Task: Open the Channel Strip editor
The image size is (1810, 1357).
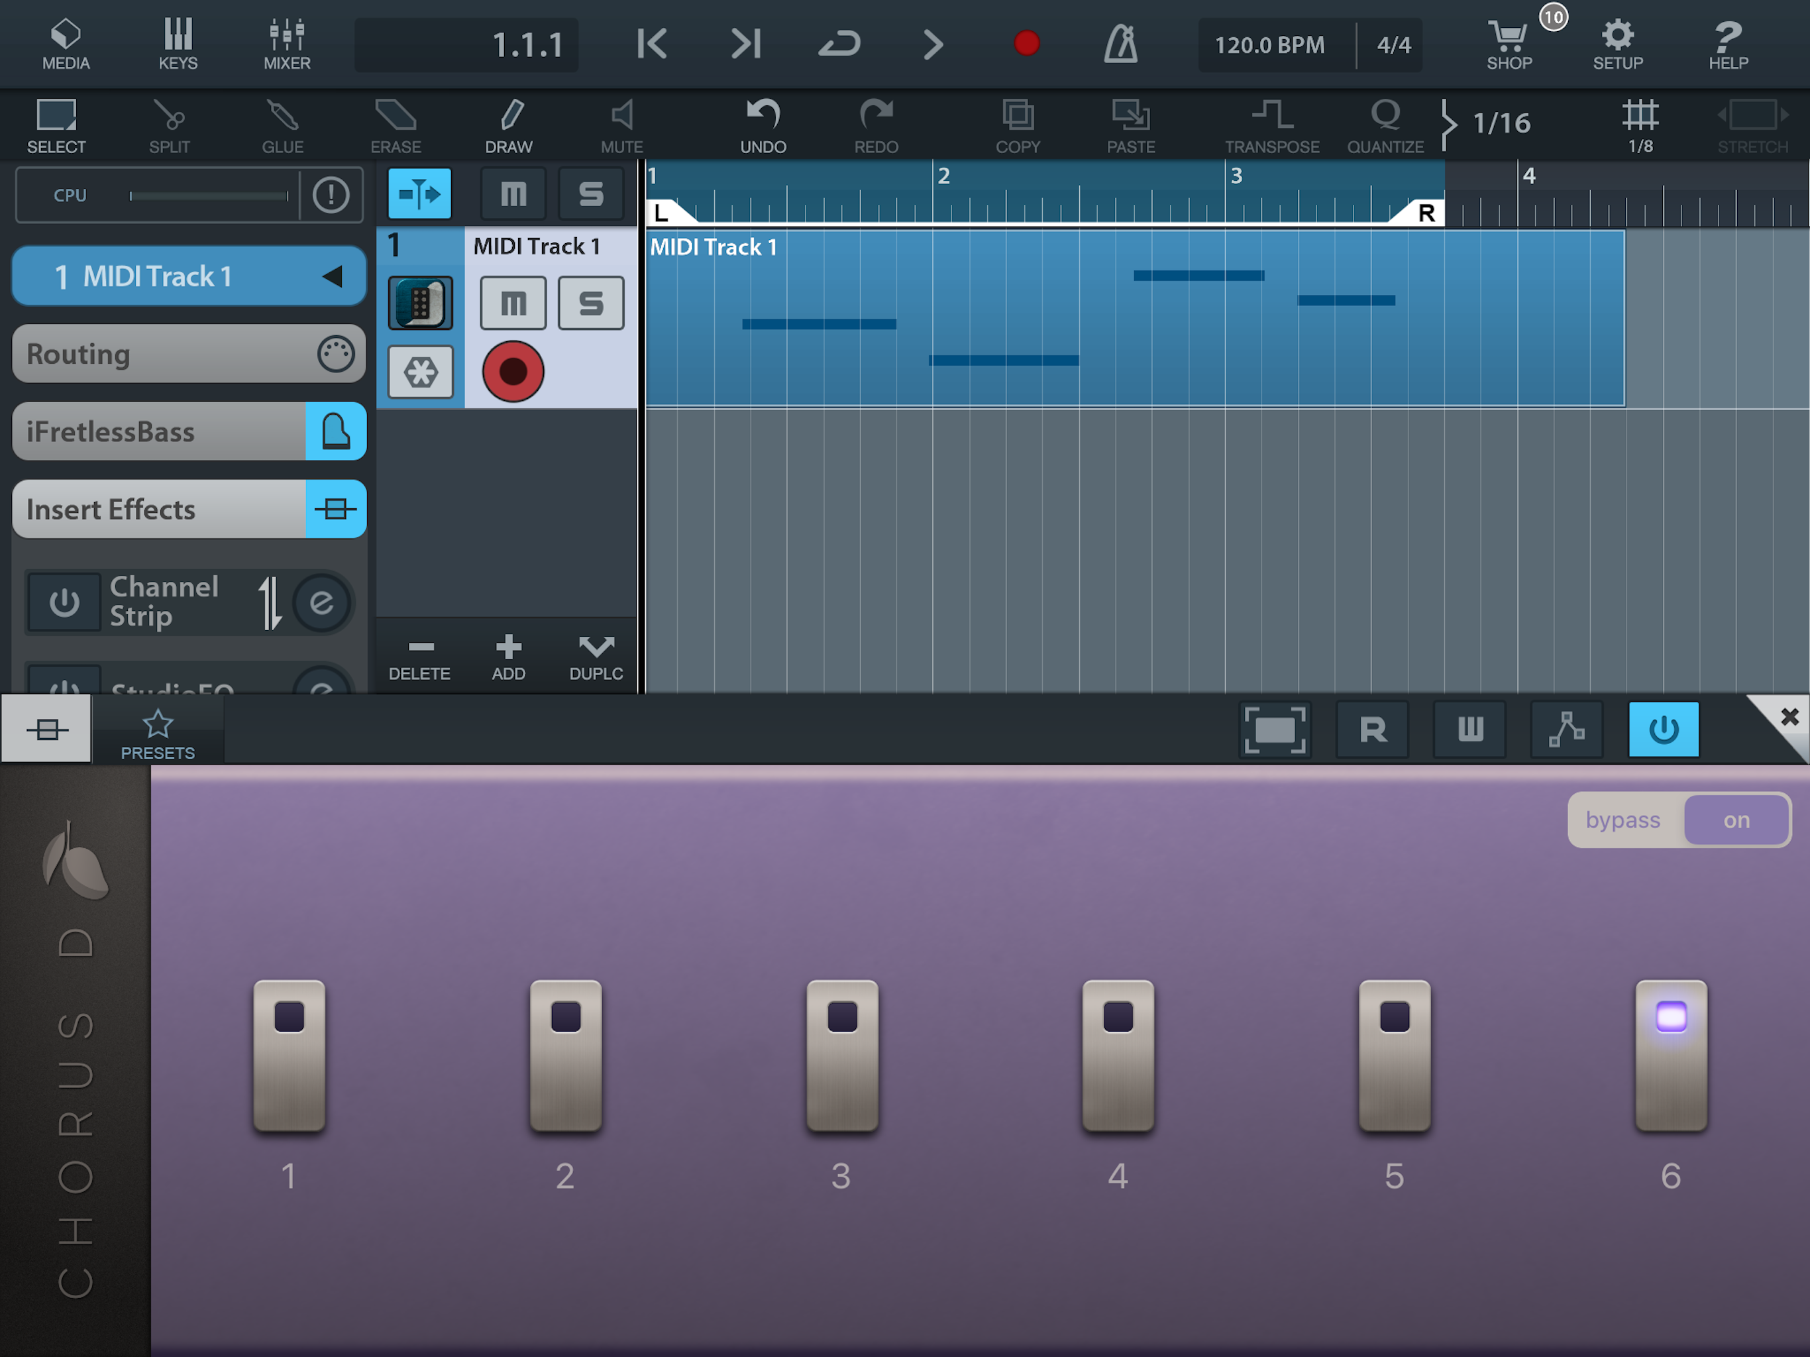Action: [321, 603]
